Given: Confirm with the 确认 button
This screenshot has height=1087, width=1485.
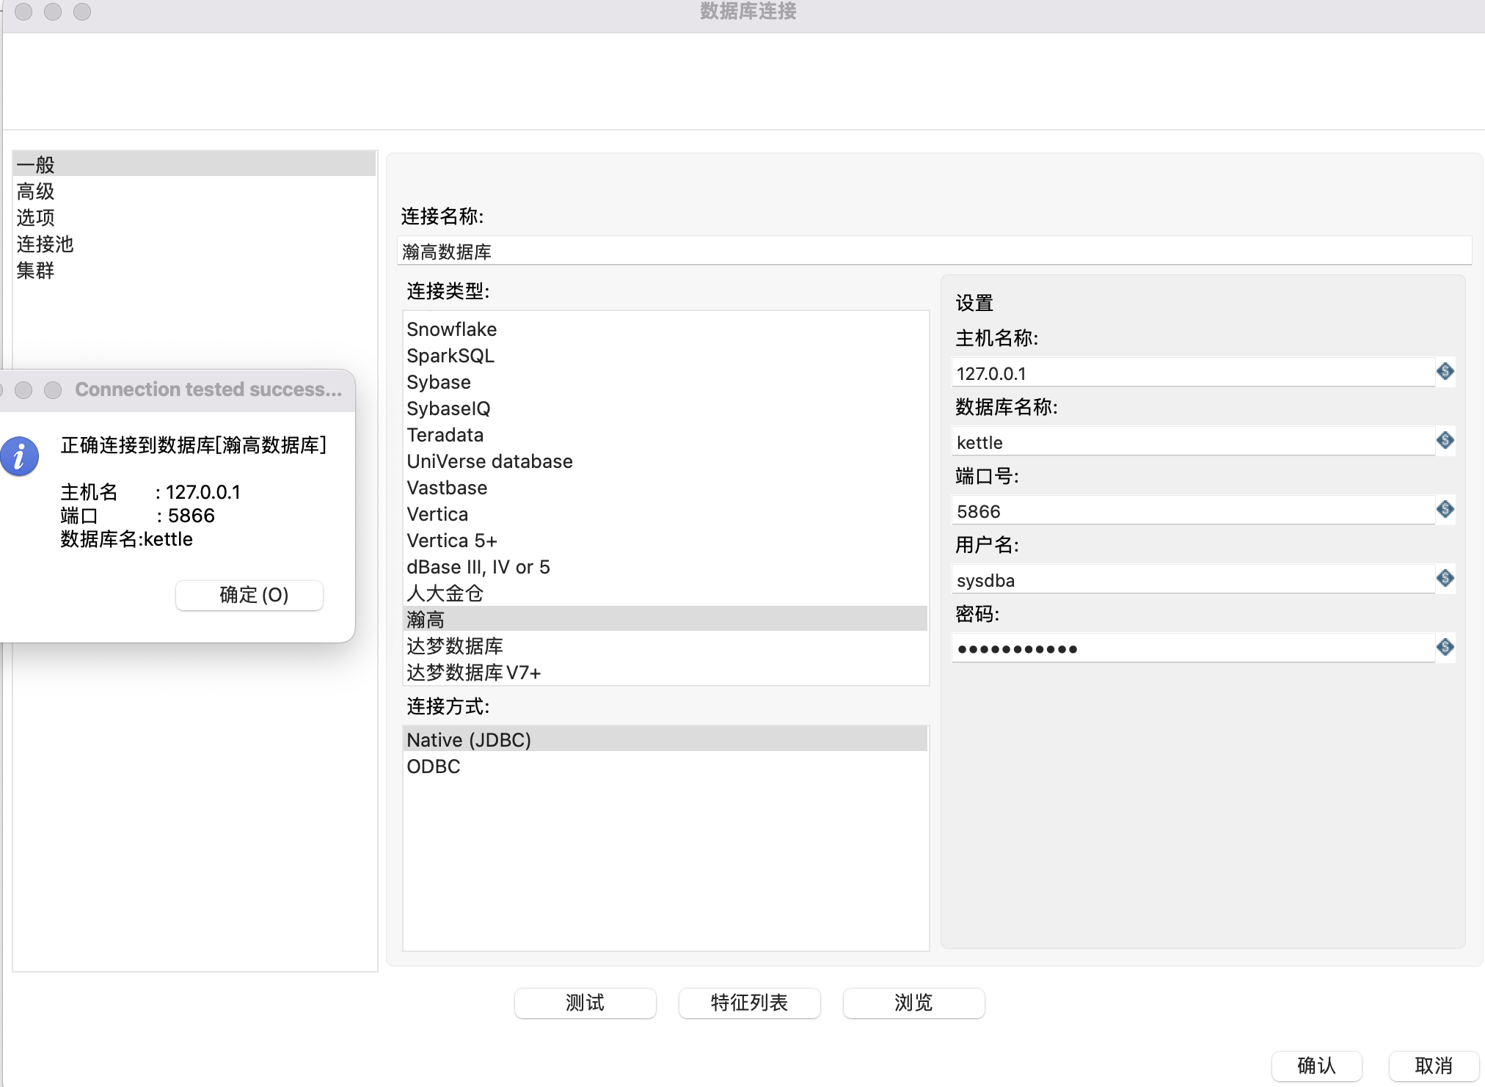Looking at the screenshot, I should [1316, 1065].
